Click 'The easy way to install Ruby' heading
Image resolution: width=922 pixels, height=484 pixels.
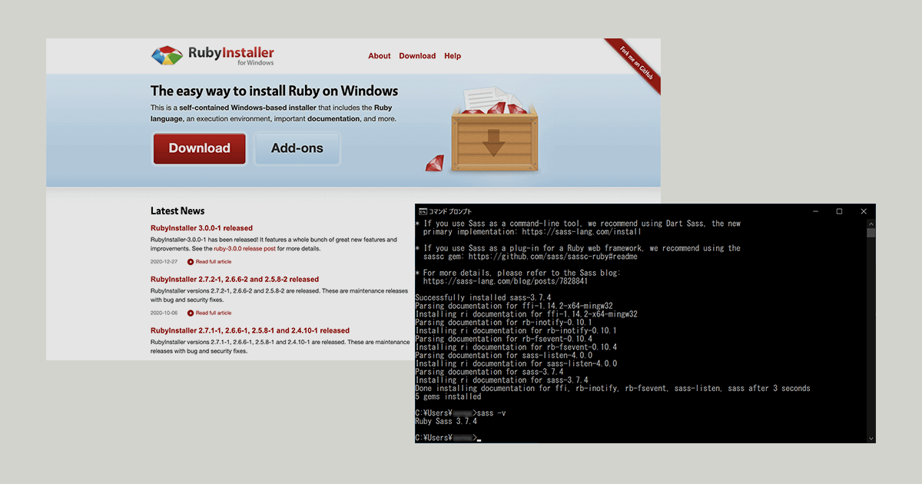(x=274, y=91)
